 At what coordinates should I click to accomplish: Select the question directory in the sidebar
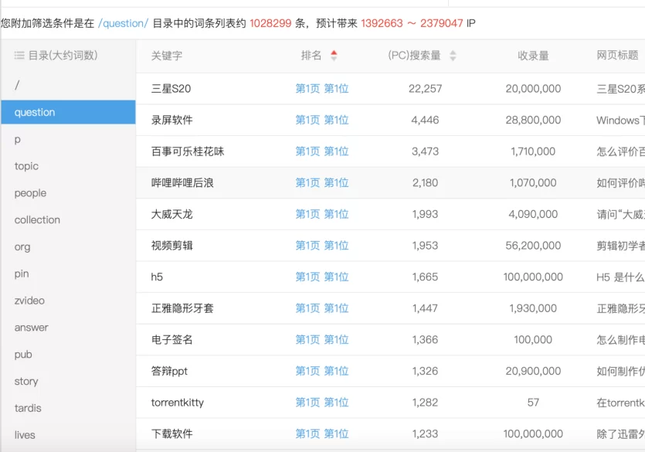pos(35,112)
